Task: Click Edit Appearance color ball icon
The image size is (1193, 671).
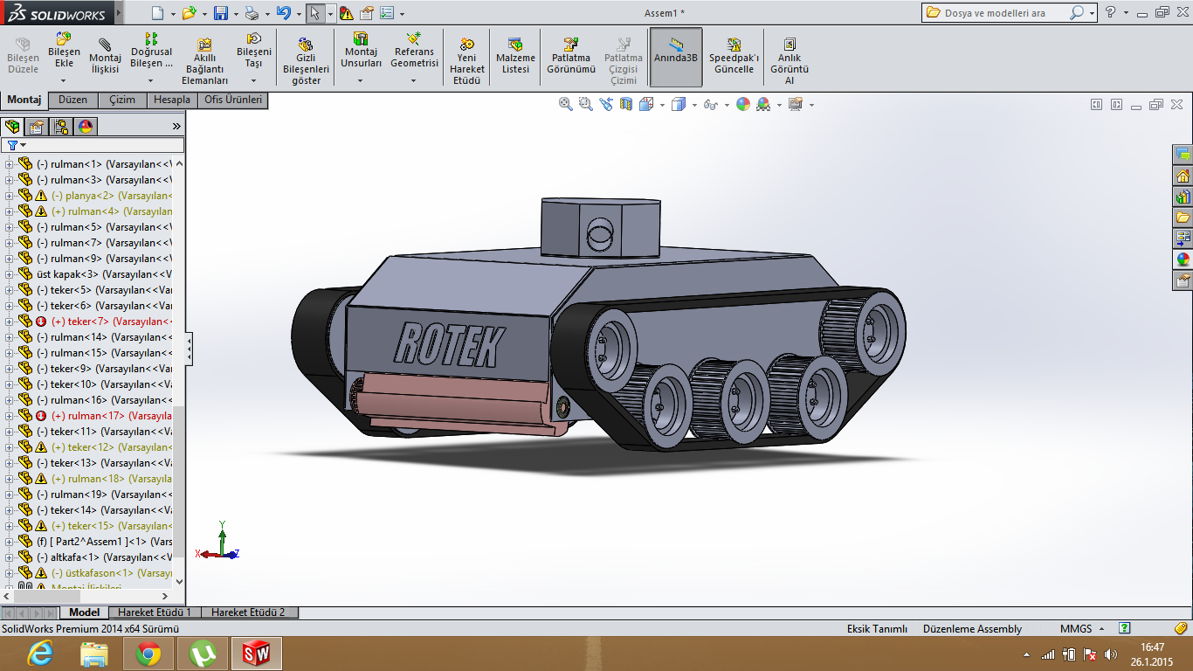Action: pos(743,104)
